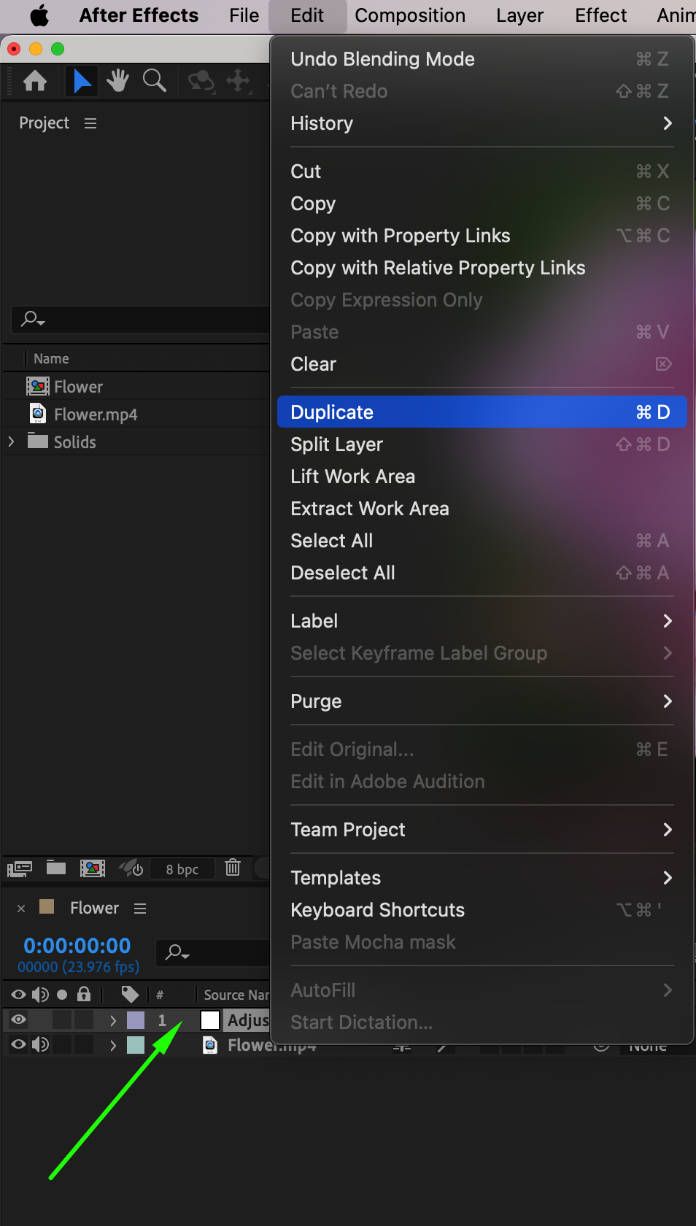Select the Selection (arrow) tool

coord(82,81)
